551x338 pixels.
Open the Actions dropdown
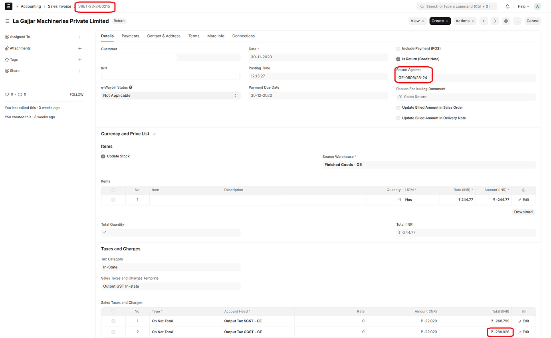tap(464, 21)
